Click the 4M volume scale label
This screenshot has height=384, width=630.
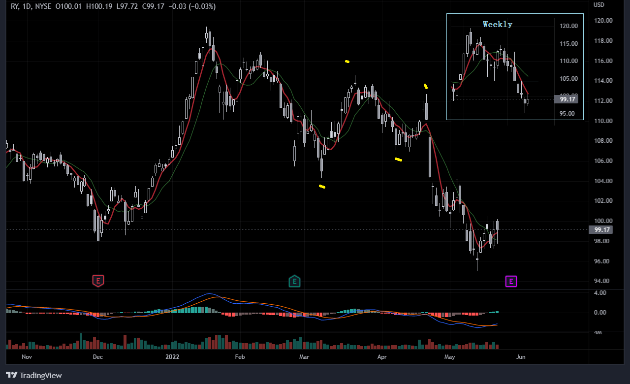[x=597, y=332]
